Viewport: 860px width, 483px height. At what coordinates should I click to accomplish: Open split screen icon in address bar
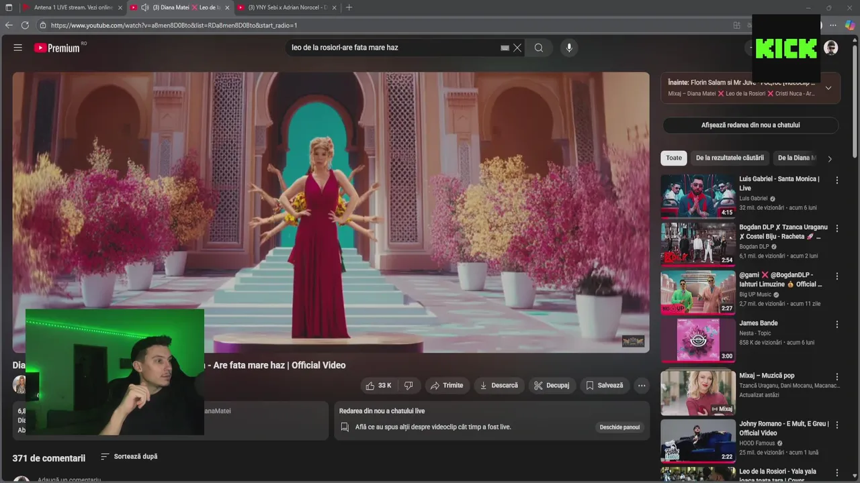coord(737,25)
